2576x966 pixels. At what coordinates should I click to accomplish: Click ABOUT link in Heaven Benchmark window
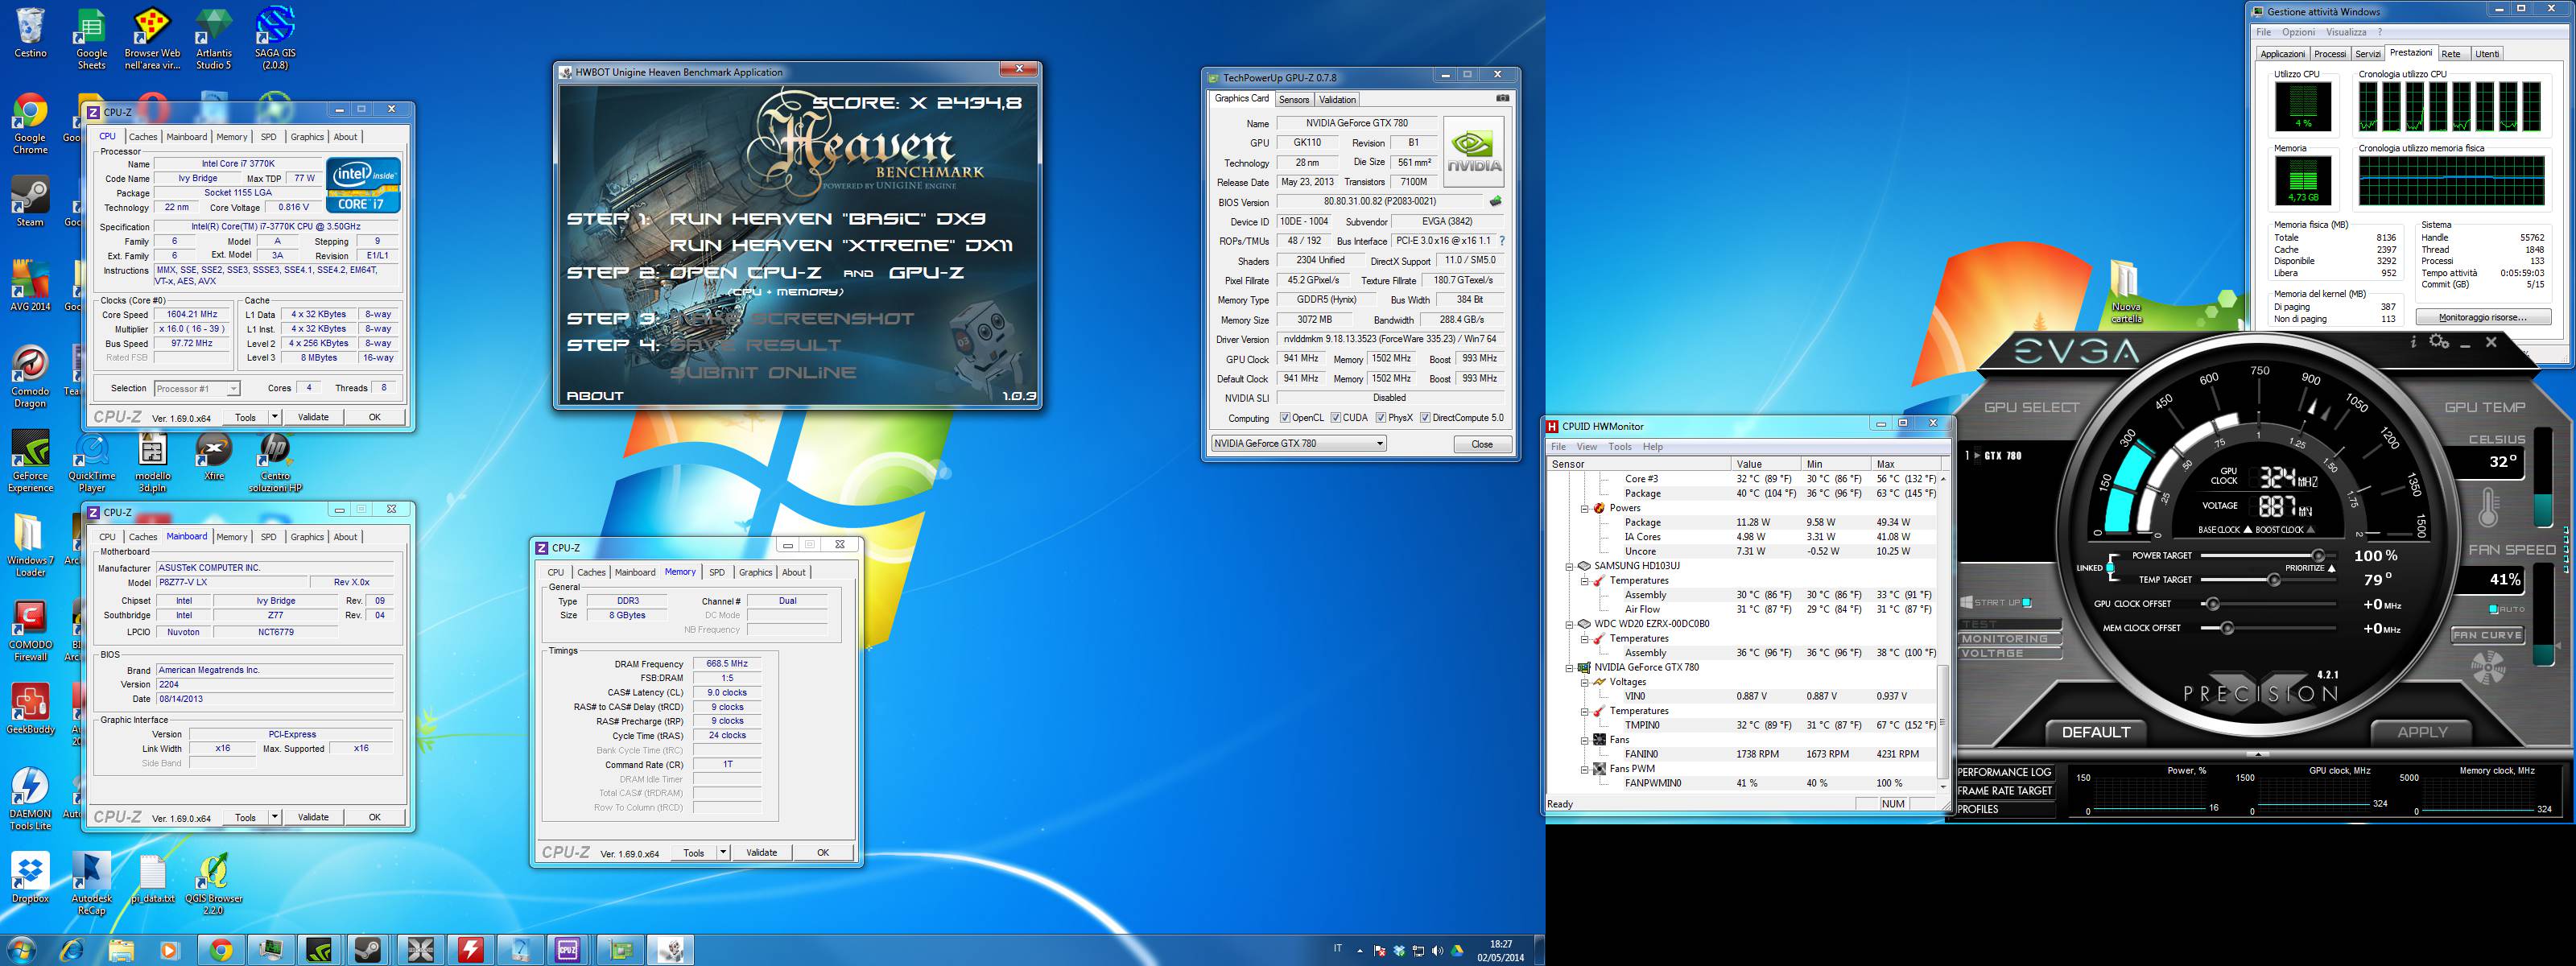point(595,396)
